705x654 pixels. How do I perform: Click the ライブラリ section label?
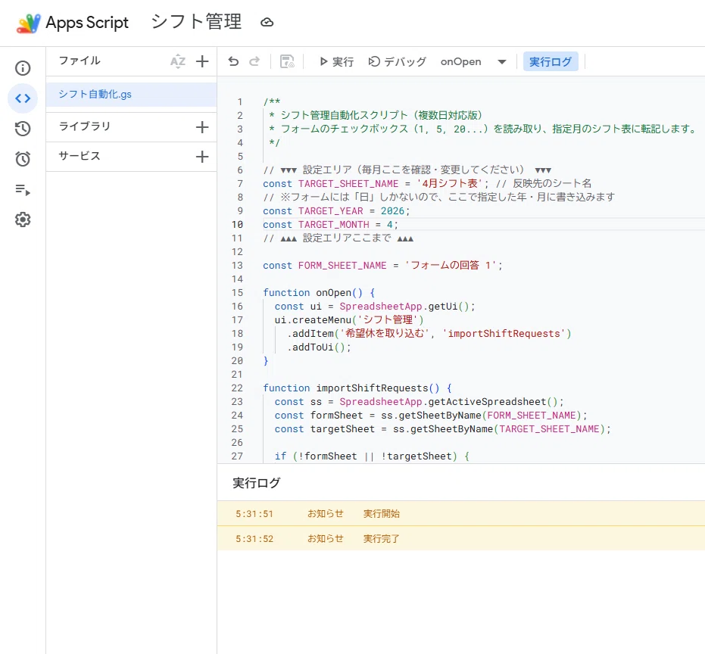[x=85, y=126]
